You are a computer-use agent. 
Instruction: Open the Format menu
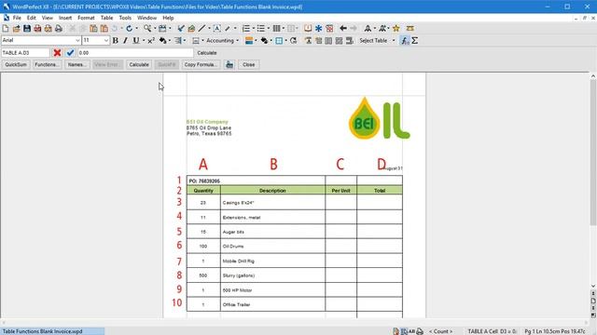click(86, 18)
